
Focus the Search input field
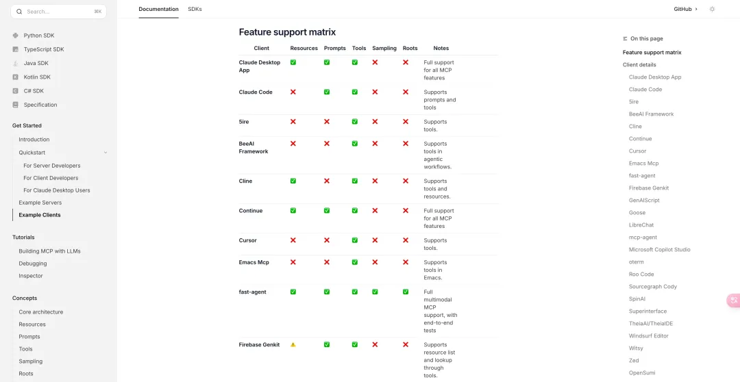pyautogui.click(x=58, y=12)
